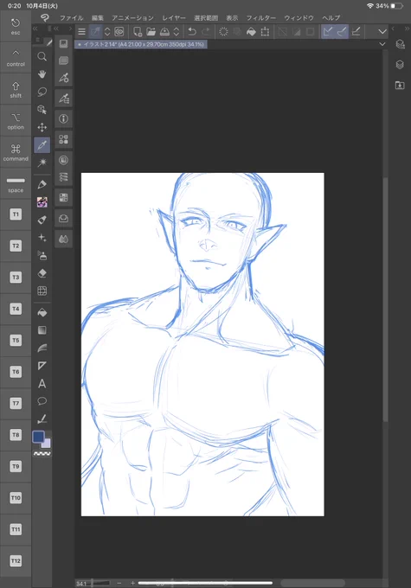Open the レイヤー menu
The height and width of the screenshot is (588, 411).
(x=174, y=17)
